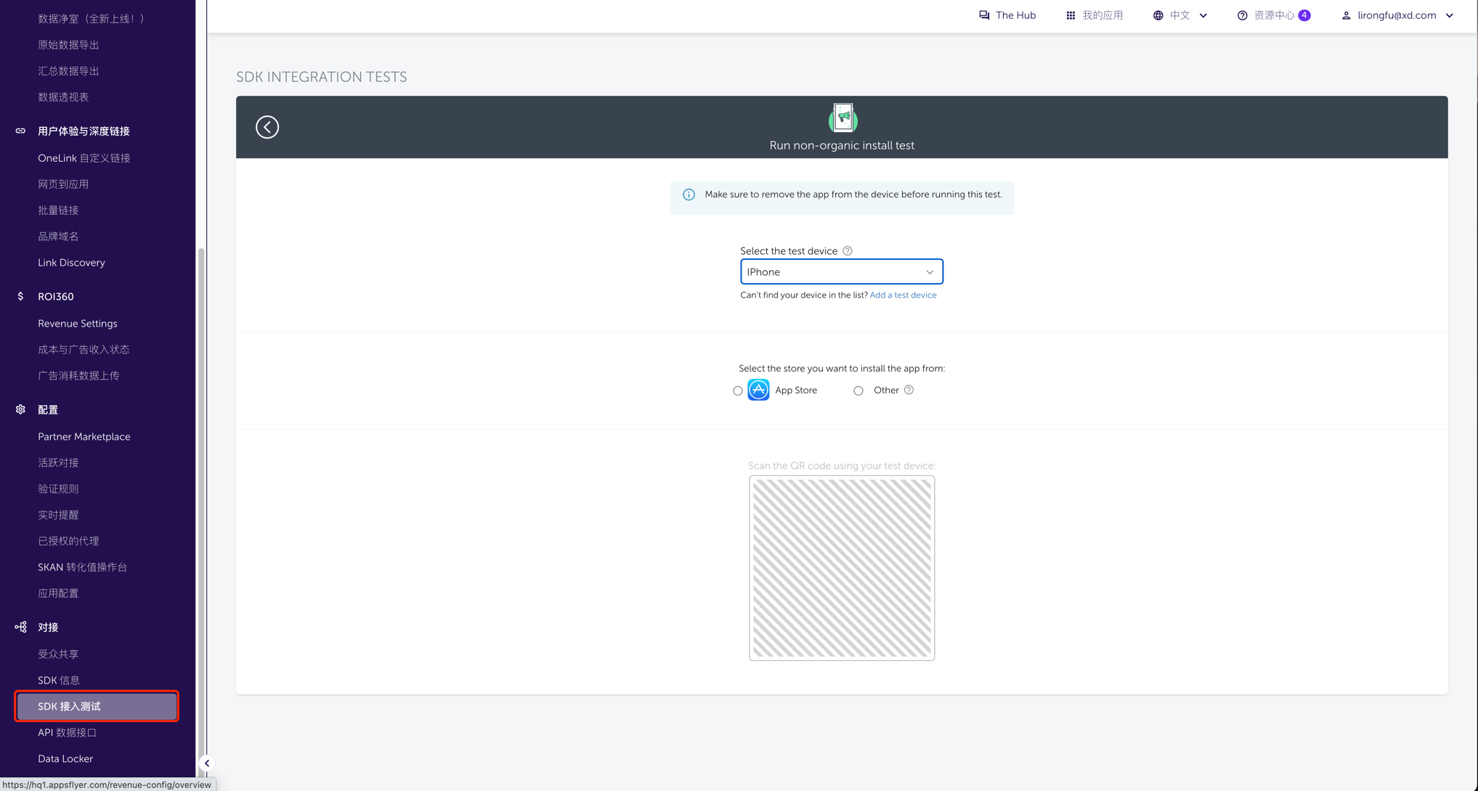Screen dimensions: 1478x791
Task: Click the Add a test device link
Action: point(903,295)
